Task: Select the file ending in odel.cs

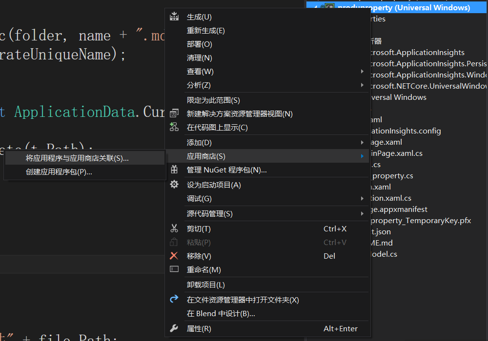Action: (384, 254)
